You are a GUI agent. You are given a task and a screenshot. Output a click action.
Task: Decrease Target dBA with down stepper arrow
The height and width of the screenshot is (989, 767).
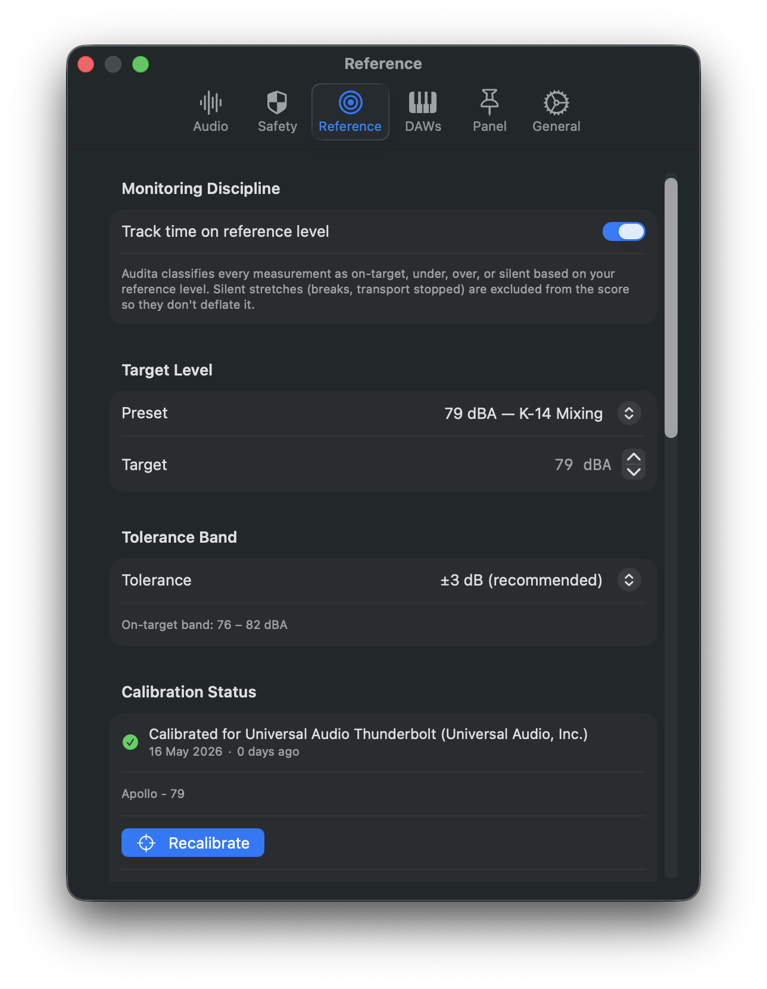click(x=634, y=472)
